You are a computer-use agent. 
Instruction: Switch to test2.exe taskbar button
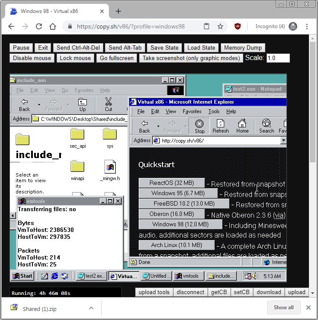point(92,276)
